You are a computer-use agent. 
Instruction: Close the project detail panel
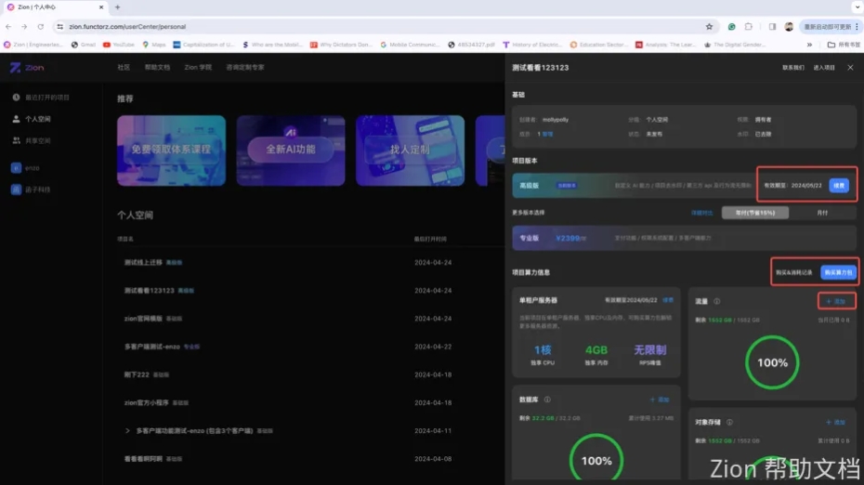pos(850,67)
